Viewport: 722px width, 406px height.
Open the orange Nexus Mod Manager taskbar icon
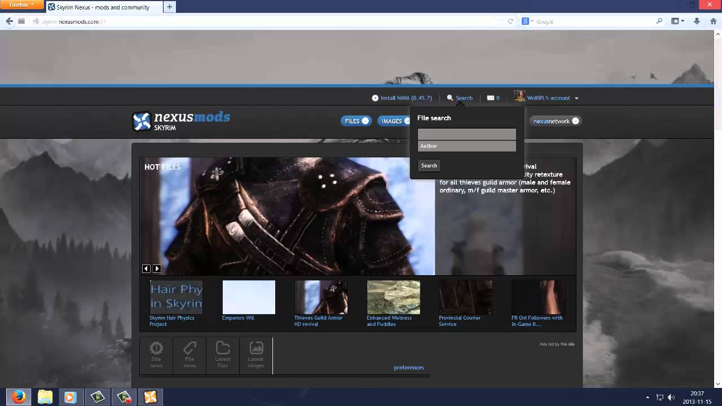pos(151,397)
